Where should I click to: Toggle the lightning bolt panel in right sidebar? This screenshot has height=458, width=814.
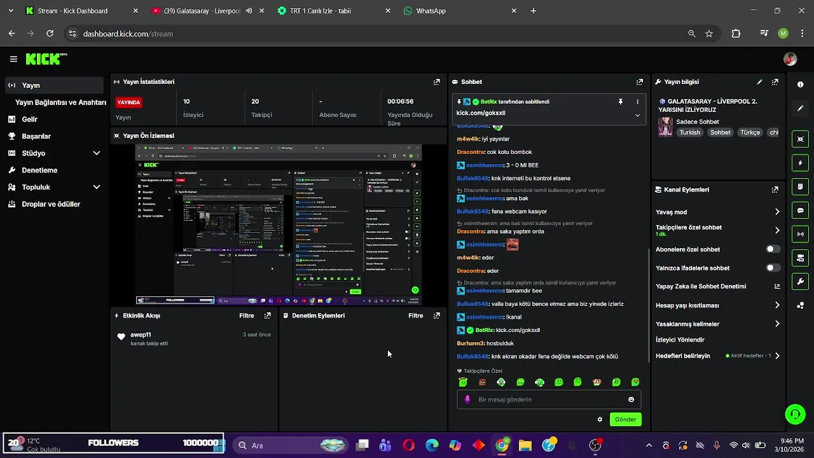[x=800, y=163]
